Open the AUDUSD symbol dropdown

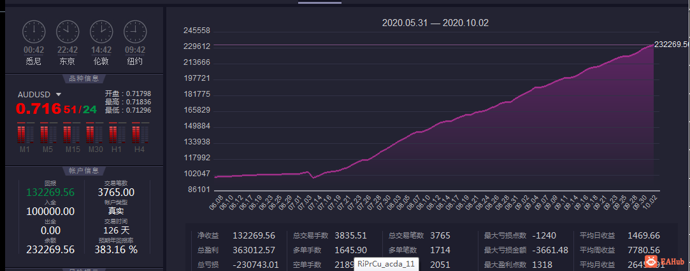pos(58,95)
